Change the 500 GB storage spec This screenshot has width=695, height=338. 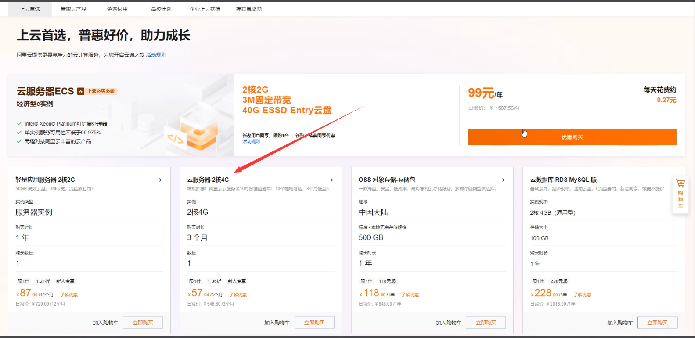coord(432,238)
